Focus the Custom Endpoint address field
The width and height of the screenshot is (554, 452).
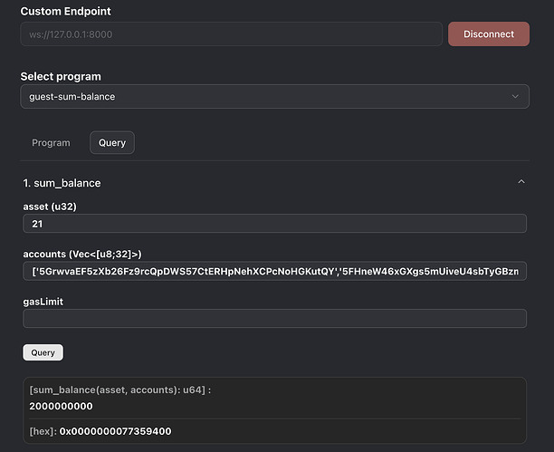point(231,34)
